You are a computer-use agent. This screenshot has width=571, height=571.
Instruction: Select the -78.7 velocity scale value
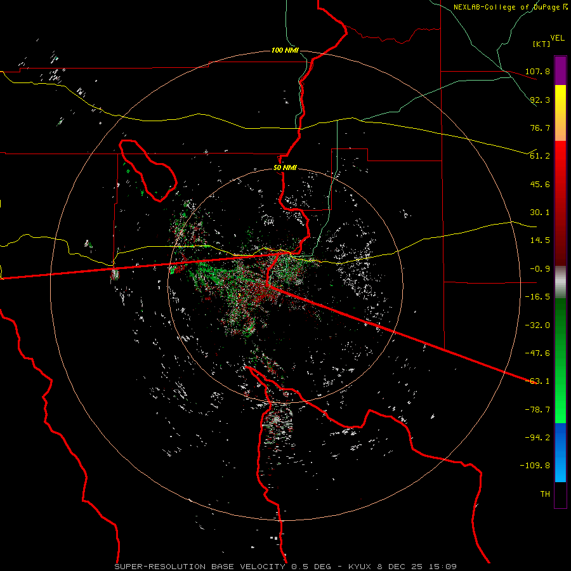point(538,410)
